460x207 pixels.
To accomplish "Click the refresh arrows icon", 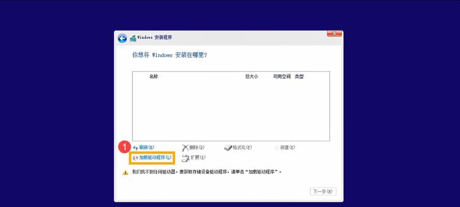I will click(135, 148).
